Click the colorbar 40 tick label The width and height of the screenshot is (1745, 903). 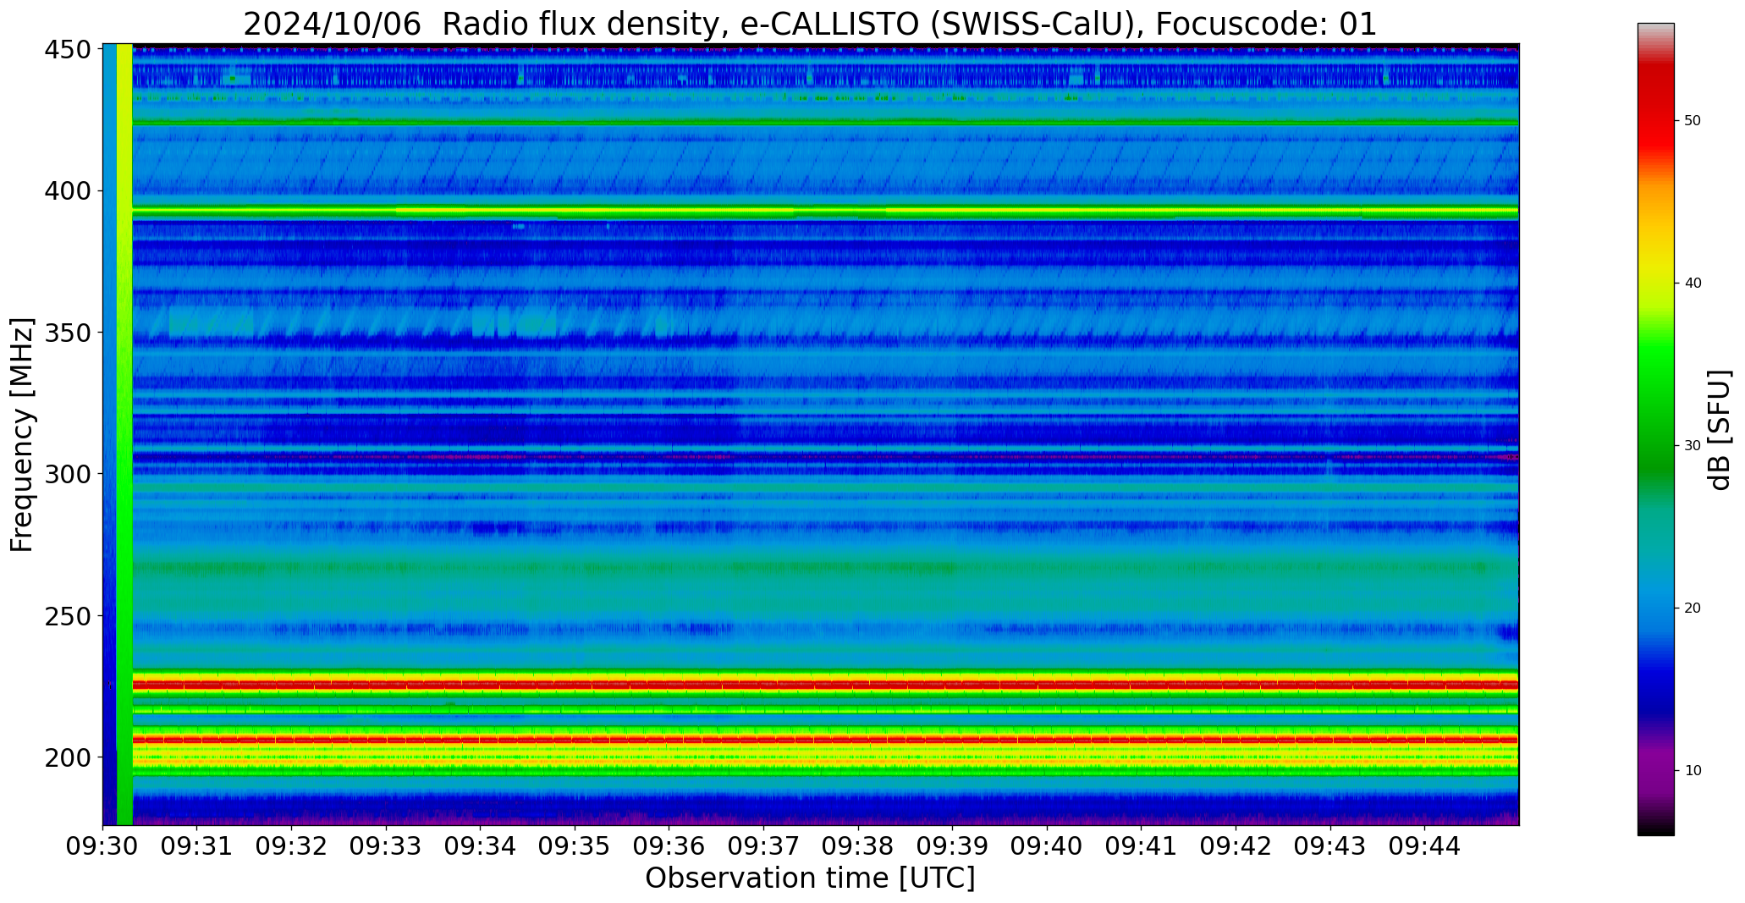[x=1693, y=284]
